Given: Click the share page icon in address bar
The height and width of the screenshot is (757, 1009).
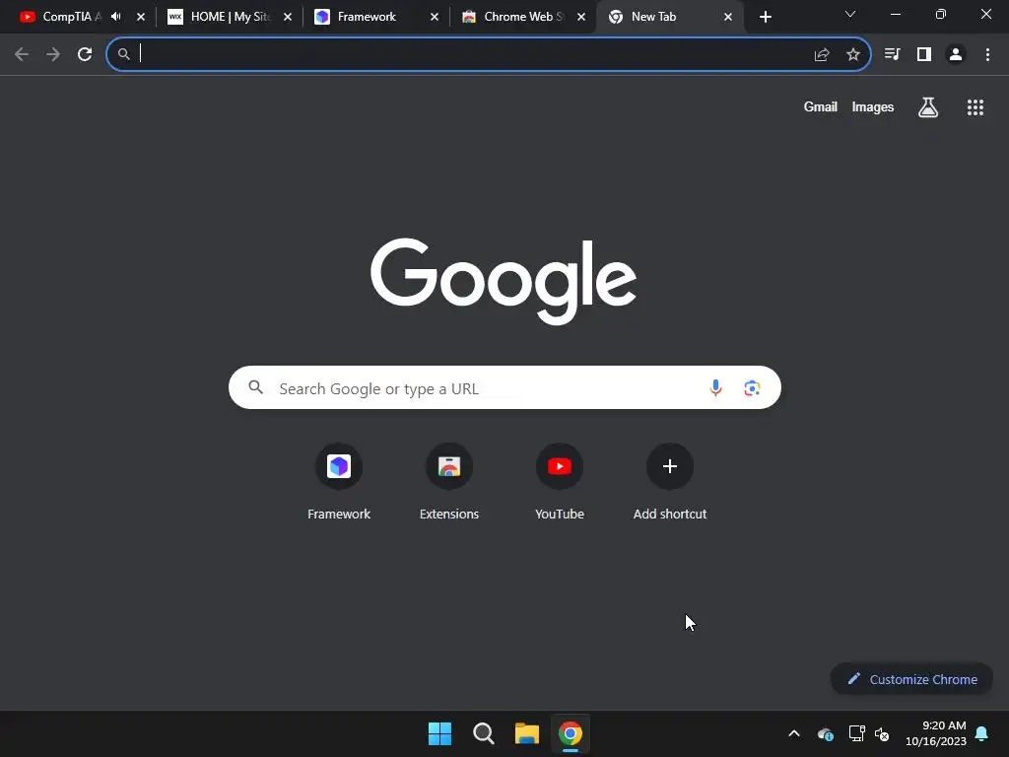Looking at the screenshot, I should pyautogui.click(x=822, y=55).
